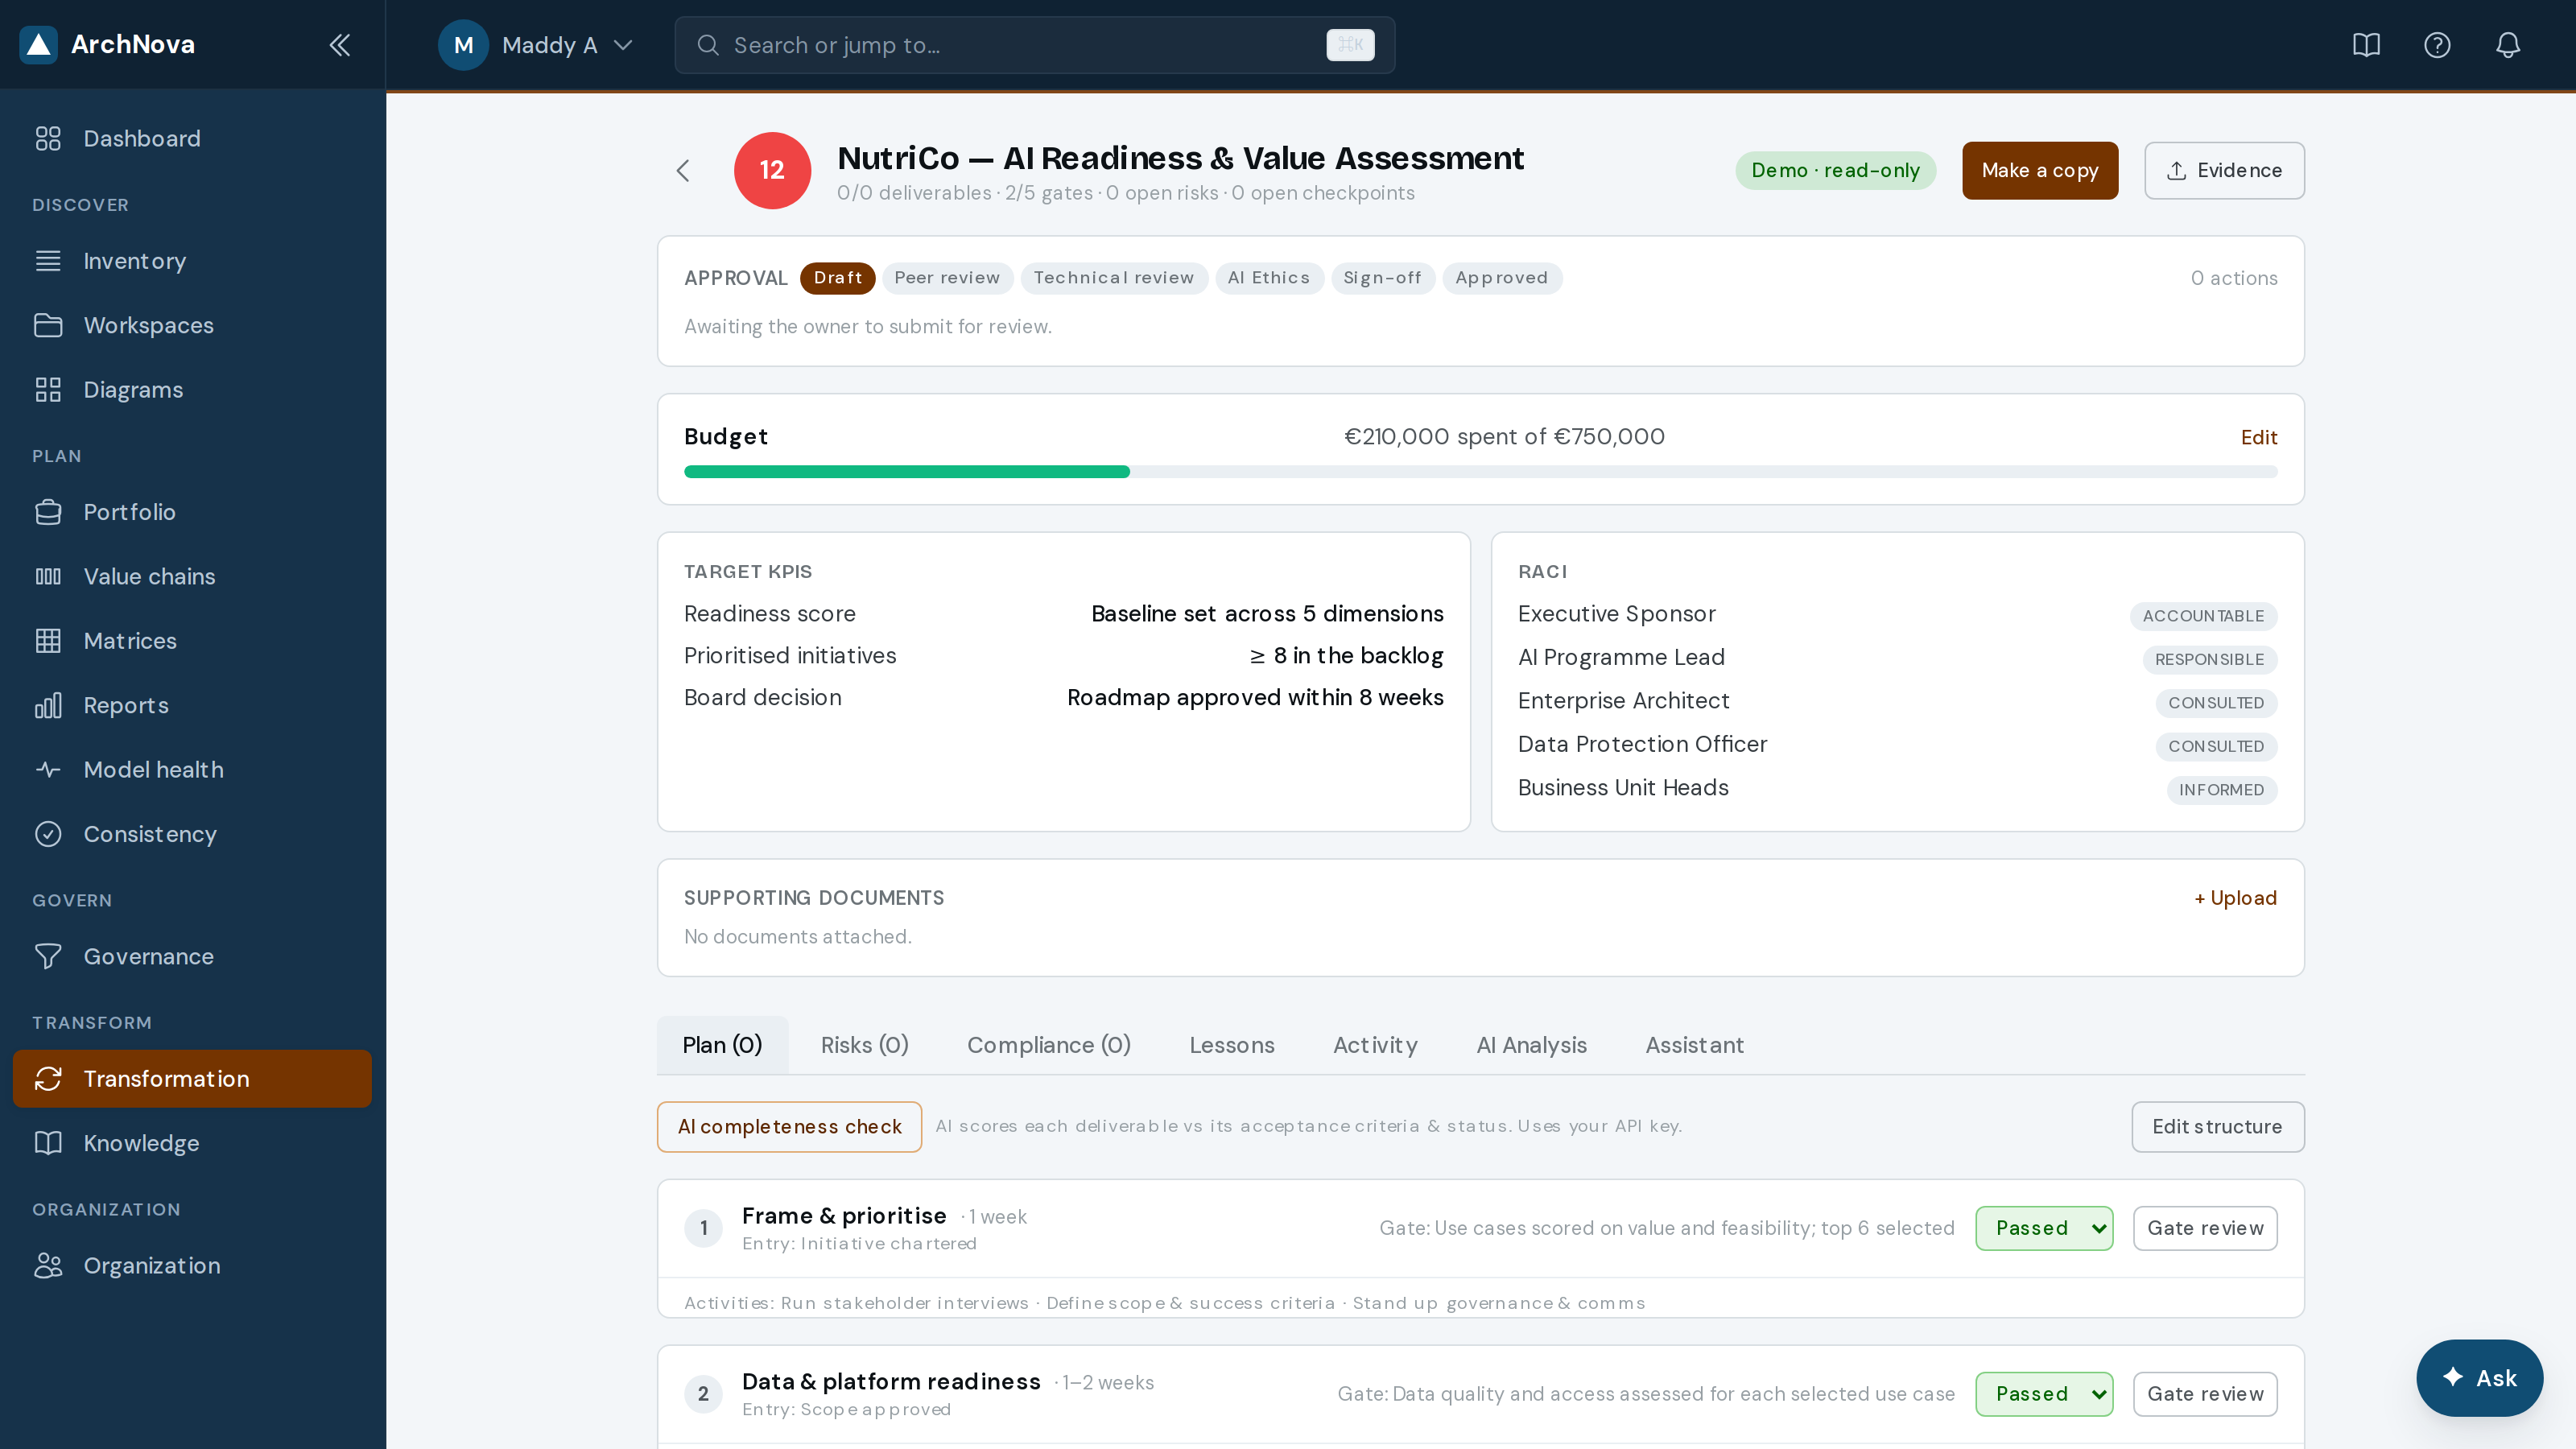Open Data & platform readiness Passed dropdown
The image size is (2576, 1449).
2044,1394
